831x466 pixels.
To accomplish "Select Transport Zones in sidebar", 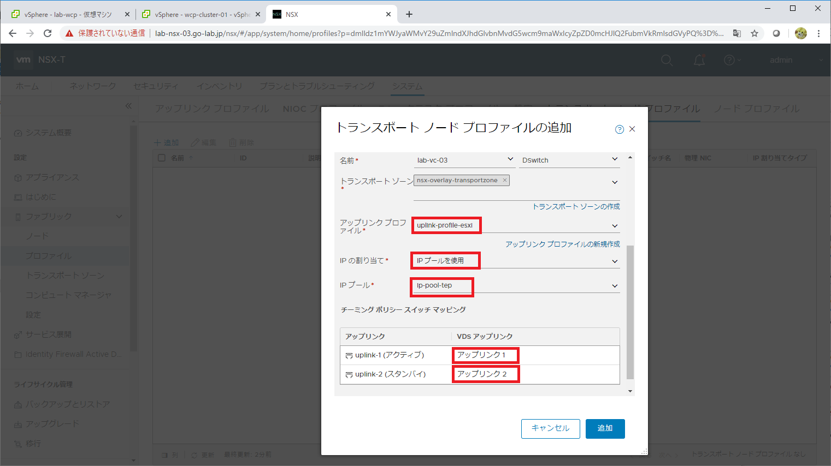I will [x=65, y=276].
